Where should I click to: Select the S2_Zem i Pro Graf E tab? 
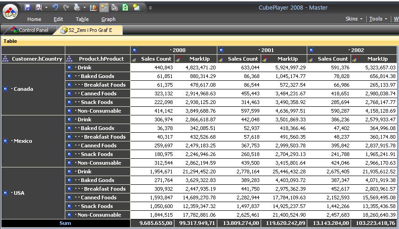click(x=89, y=30)
